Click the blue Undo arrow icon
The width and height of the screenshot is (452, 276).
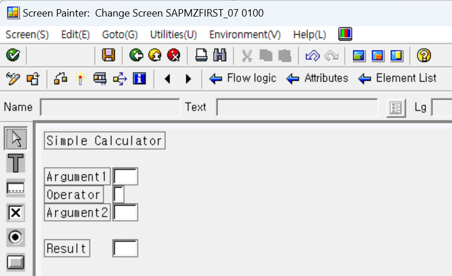coord(313,55)
